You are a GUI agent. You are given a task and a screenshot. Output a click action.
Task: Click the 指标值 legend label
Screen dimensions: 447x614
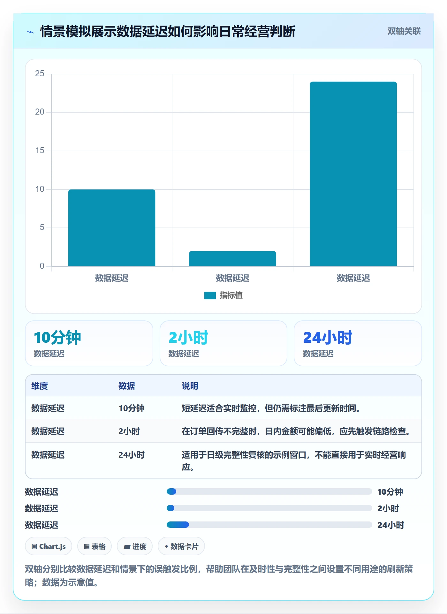[231, 296]
